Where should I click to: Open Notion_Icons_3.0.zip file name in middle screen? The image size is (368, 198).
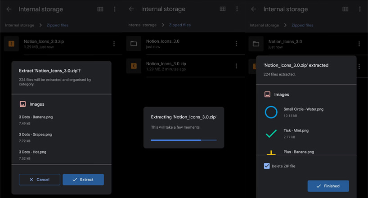tap(166, 63)
